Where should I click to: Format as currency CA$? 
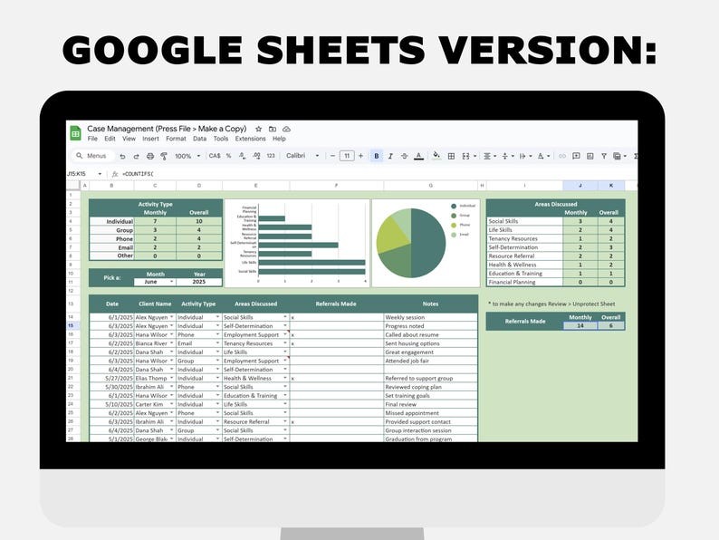click(214, 156)
